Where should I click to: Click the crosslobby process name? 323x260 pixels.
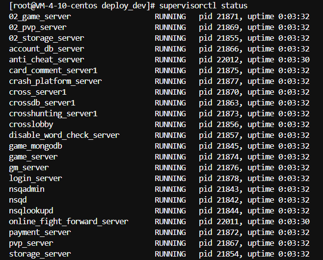tap(31, 124)
